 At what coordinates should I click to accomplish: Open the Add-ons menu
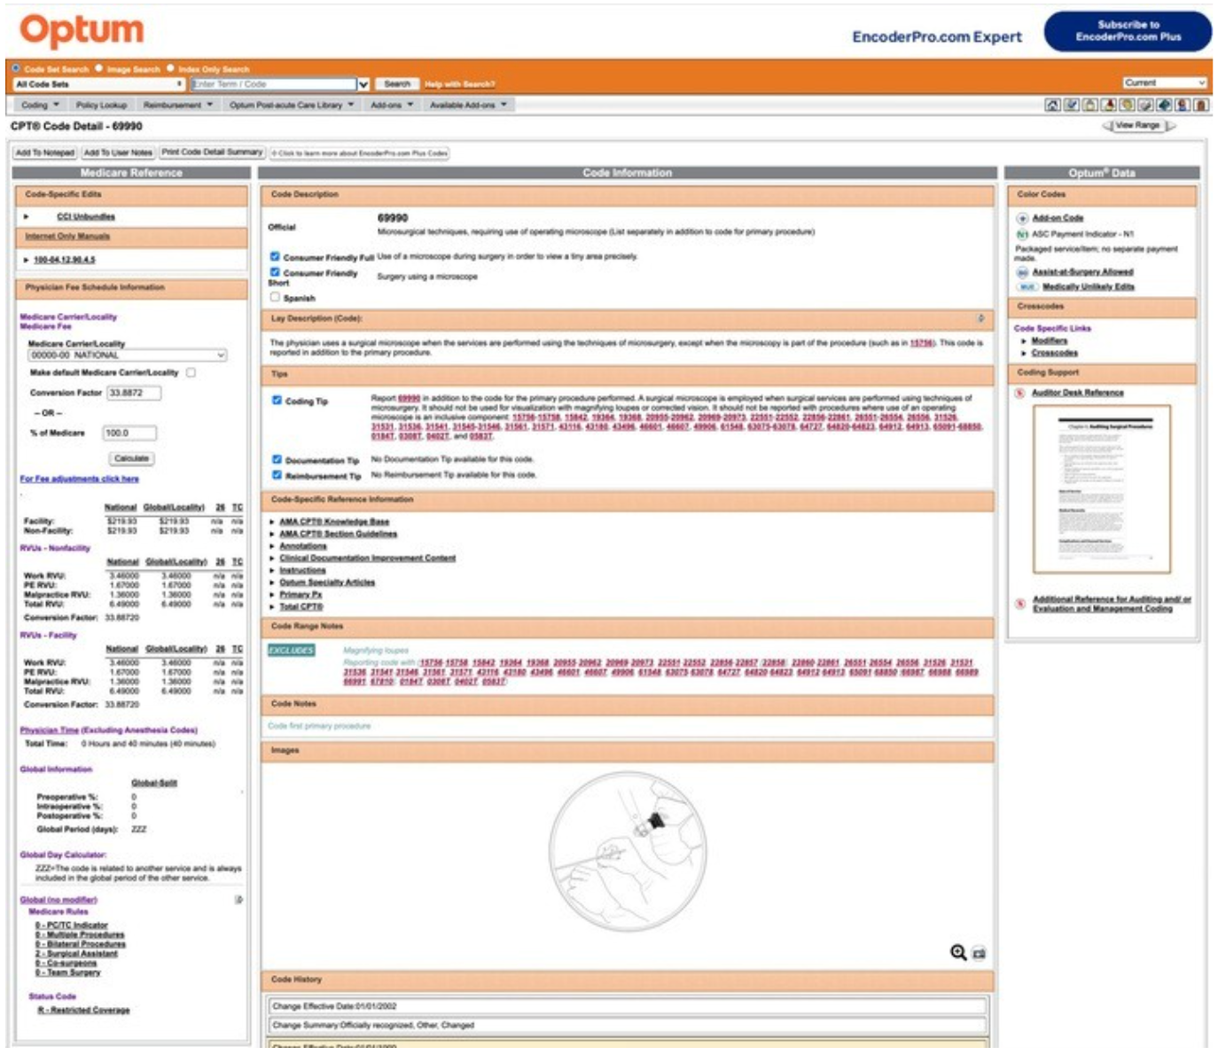tap(392, 105)
